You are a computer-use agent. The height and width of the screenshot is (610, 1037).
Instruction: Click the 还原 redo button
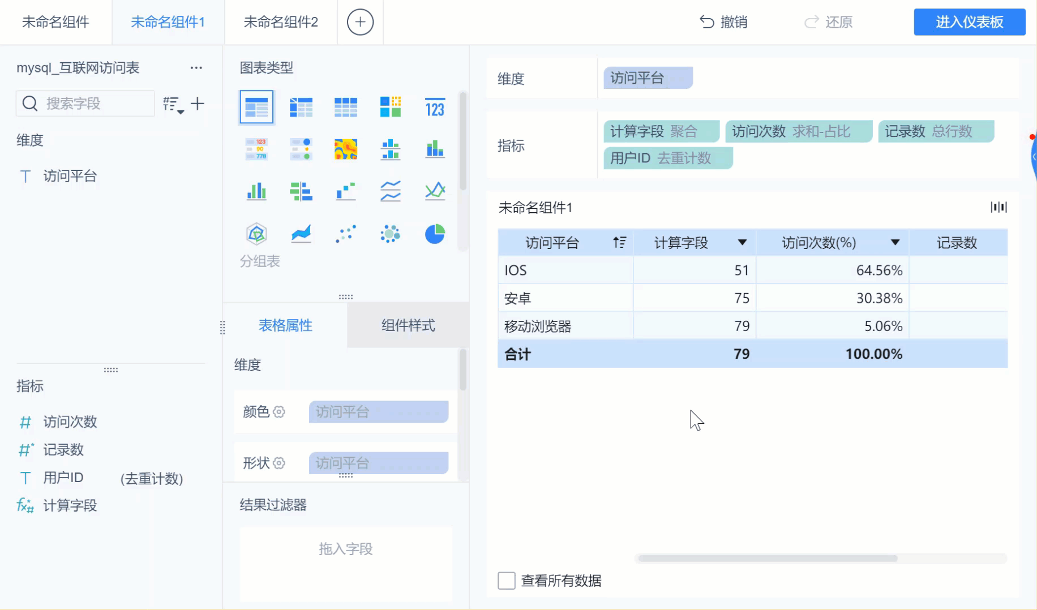tap(829, 22)
